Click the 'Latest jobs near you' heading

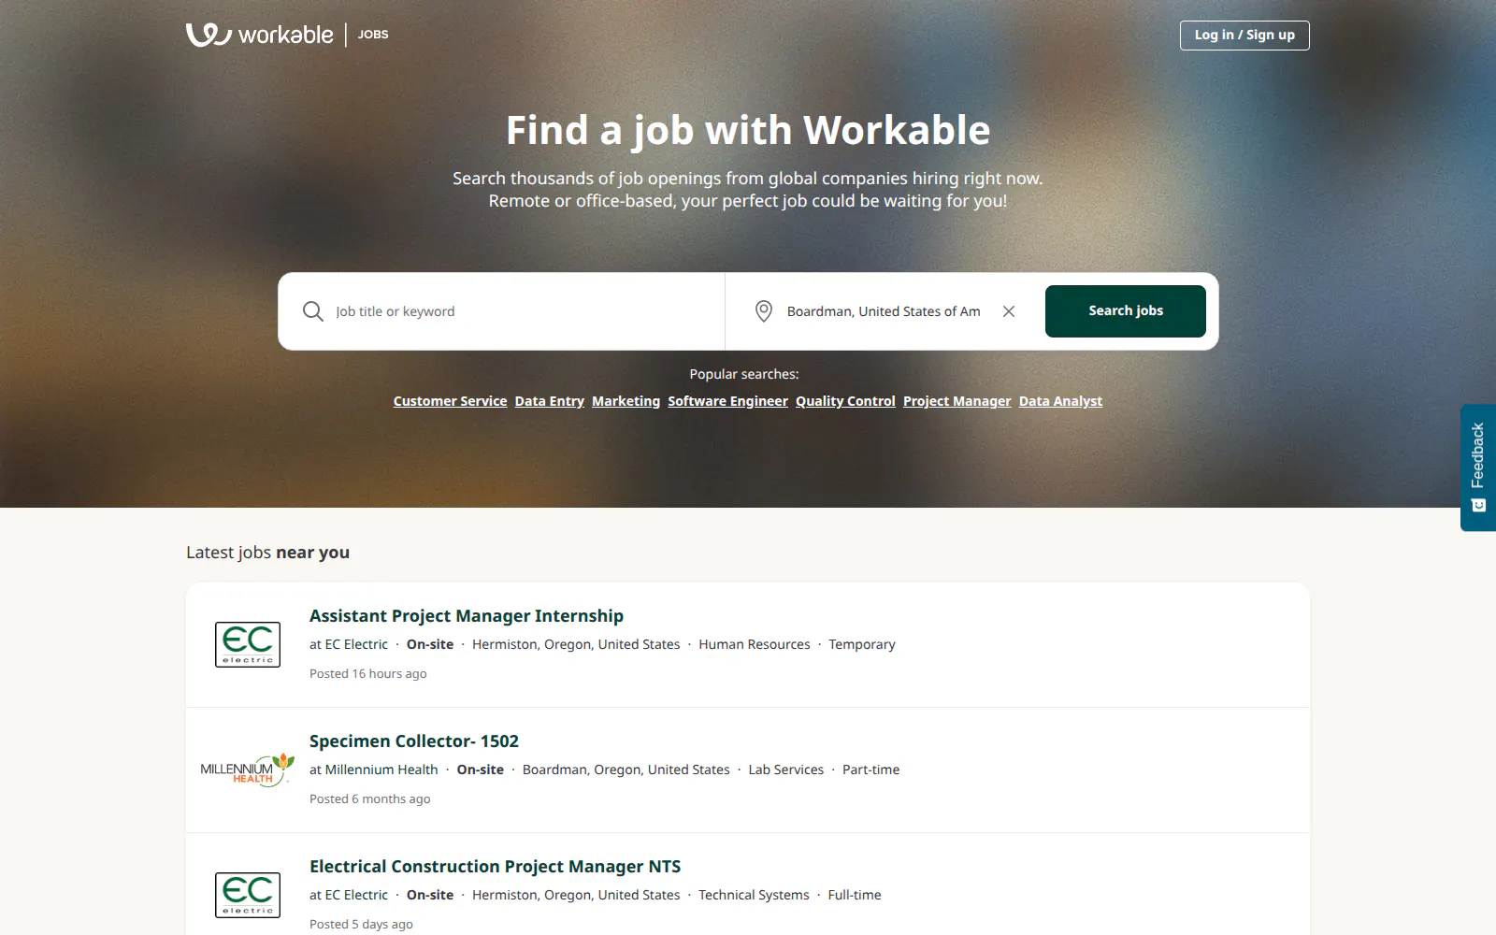tap(268, 553)
